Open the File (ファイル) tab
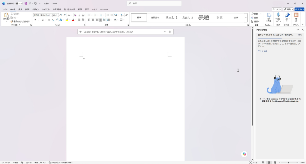Screen dimensions: 306x164 [x=5, y=9]
